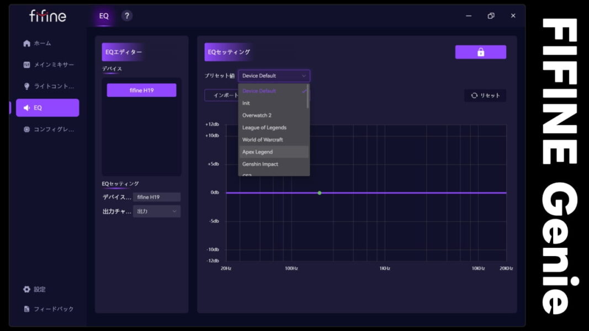The height and width of the screenshot is (331, 589).
Task: Minimize the fifine window
Action: coord(469,16)
